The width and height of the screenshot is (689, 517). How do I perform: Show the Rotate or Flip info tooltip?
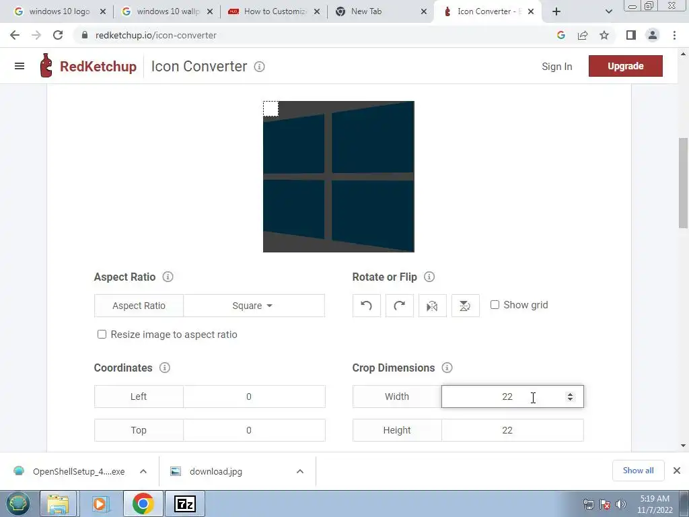pos(429,277)
